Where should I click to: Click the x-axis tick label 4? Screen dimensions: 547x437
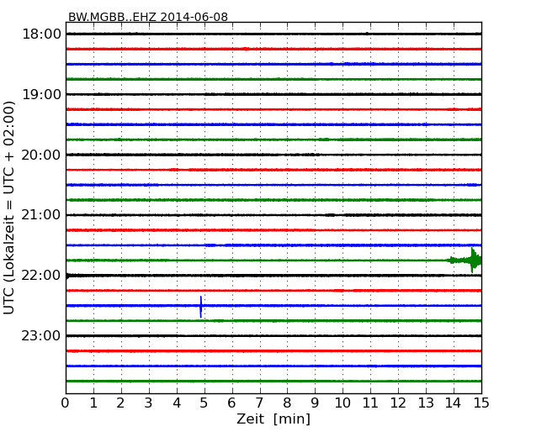(177, 403)
